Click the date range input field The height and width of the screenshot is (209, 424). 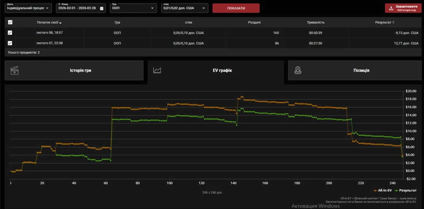point(77,8)
